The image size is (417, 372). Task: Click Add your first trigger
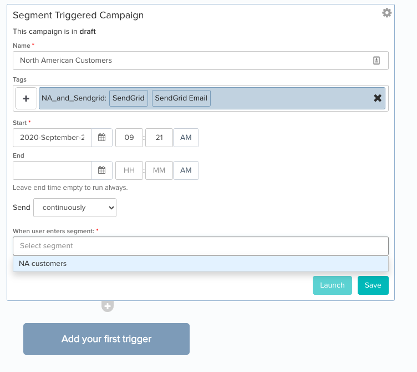[106, 339]
